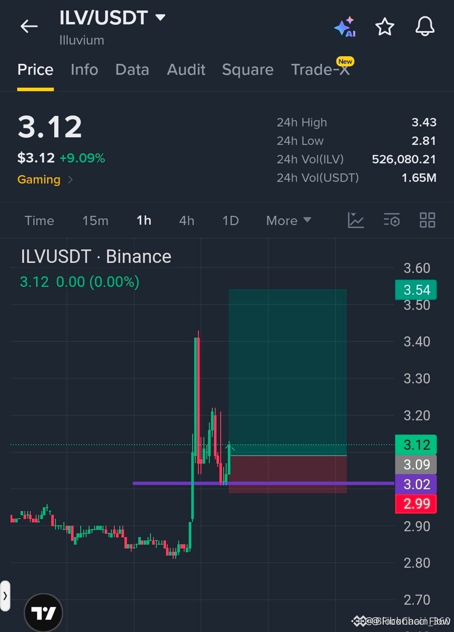
Task: Open chart settings icon
Action: pyautogui.click(x=391, y=220)
